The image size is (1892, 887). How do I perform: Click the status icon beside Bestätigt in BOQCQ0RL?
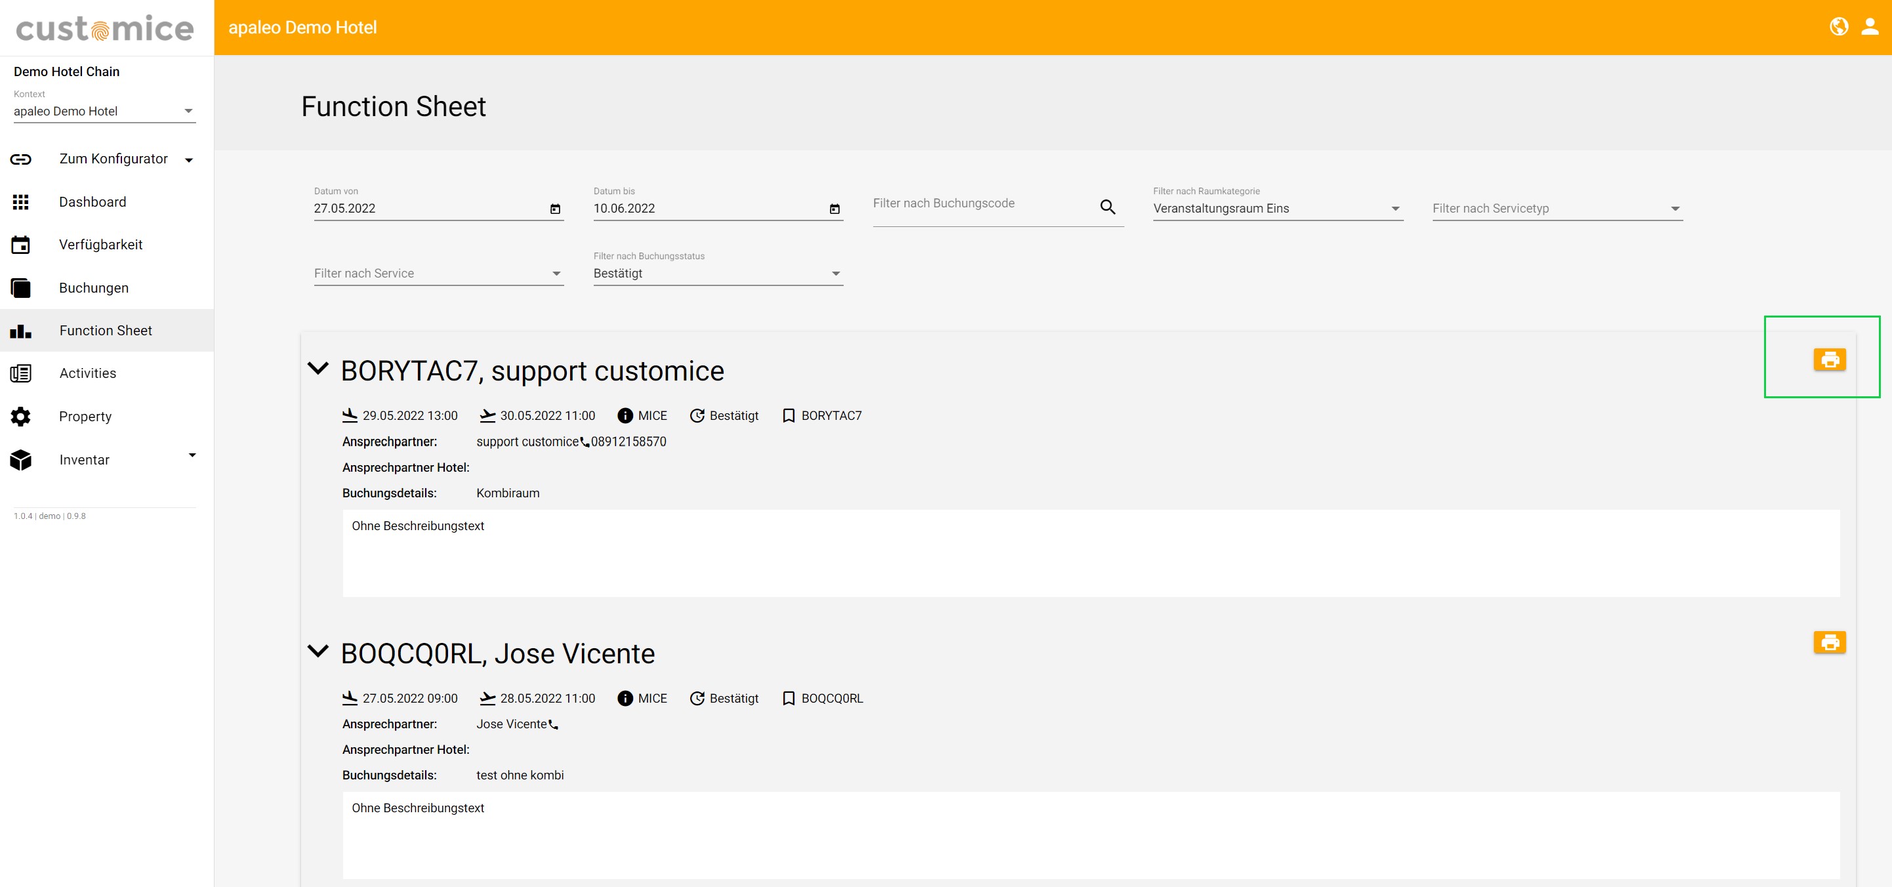point(697,698)
